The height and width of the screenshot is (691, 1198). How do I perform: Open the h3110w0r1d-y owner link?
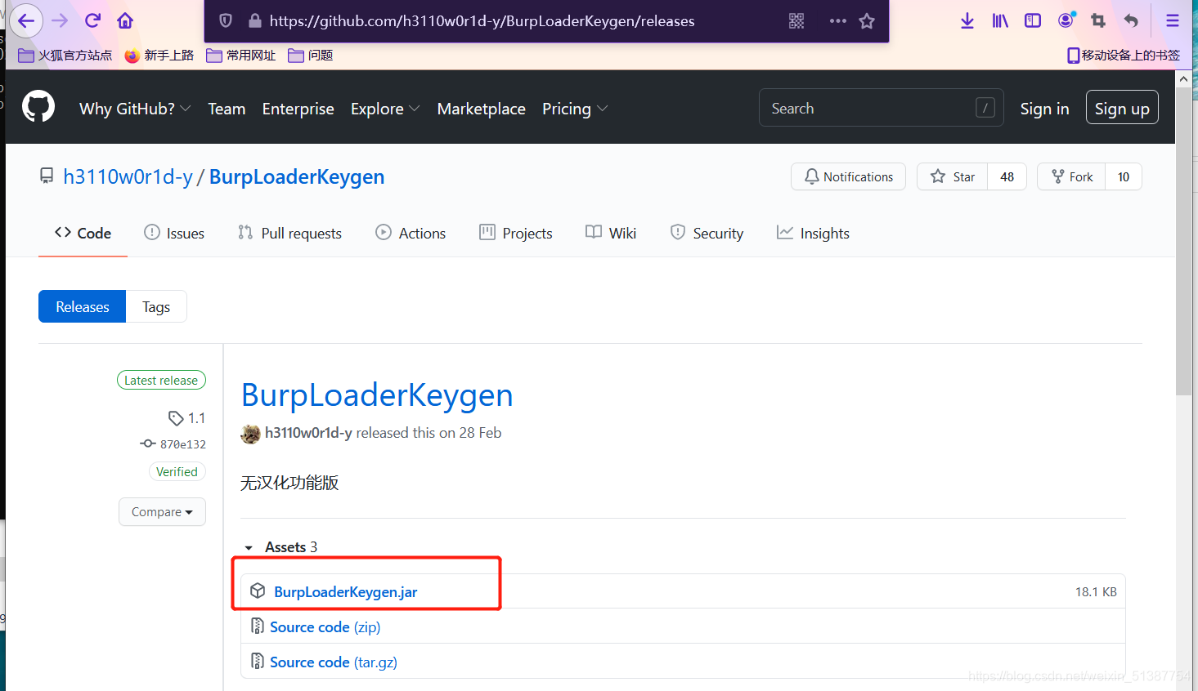(x=128, y=176)
